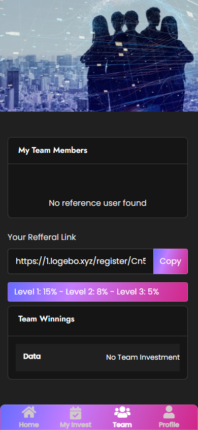Copy the referral link
198x430 pixels.
pos(171,261)
